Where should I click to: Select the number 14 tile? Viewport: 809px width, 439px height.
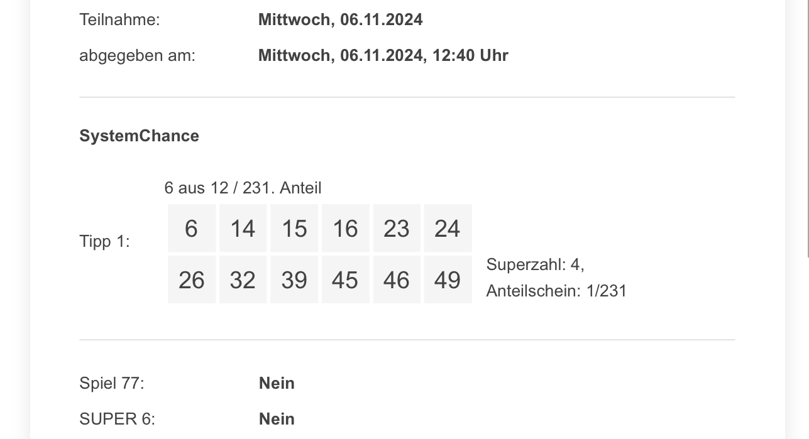[x=243, y=228]
